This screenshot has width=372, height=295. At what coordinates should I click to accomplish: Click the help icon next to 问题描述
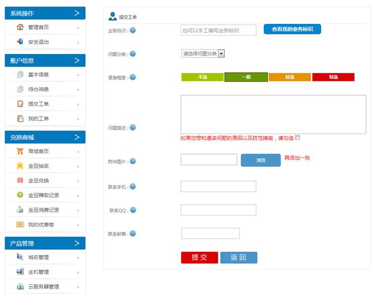[x=133, y=128]
